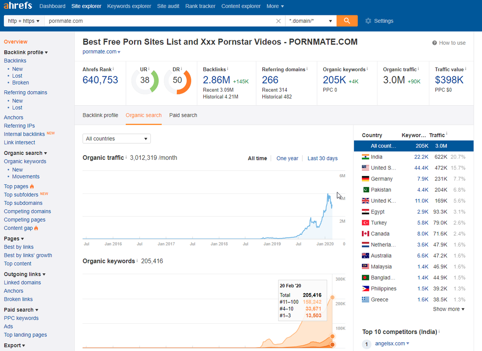Viewport: 482px width, 351px height.
Task: Show One year traffic range
Action: coord(287,158)
